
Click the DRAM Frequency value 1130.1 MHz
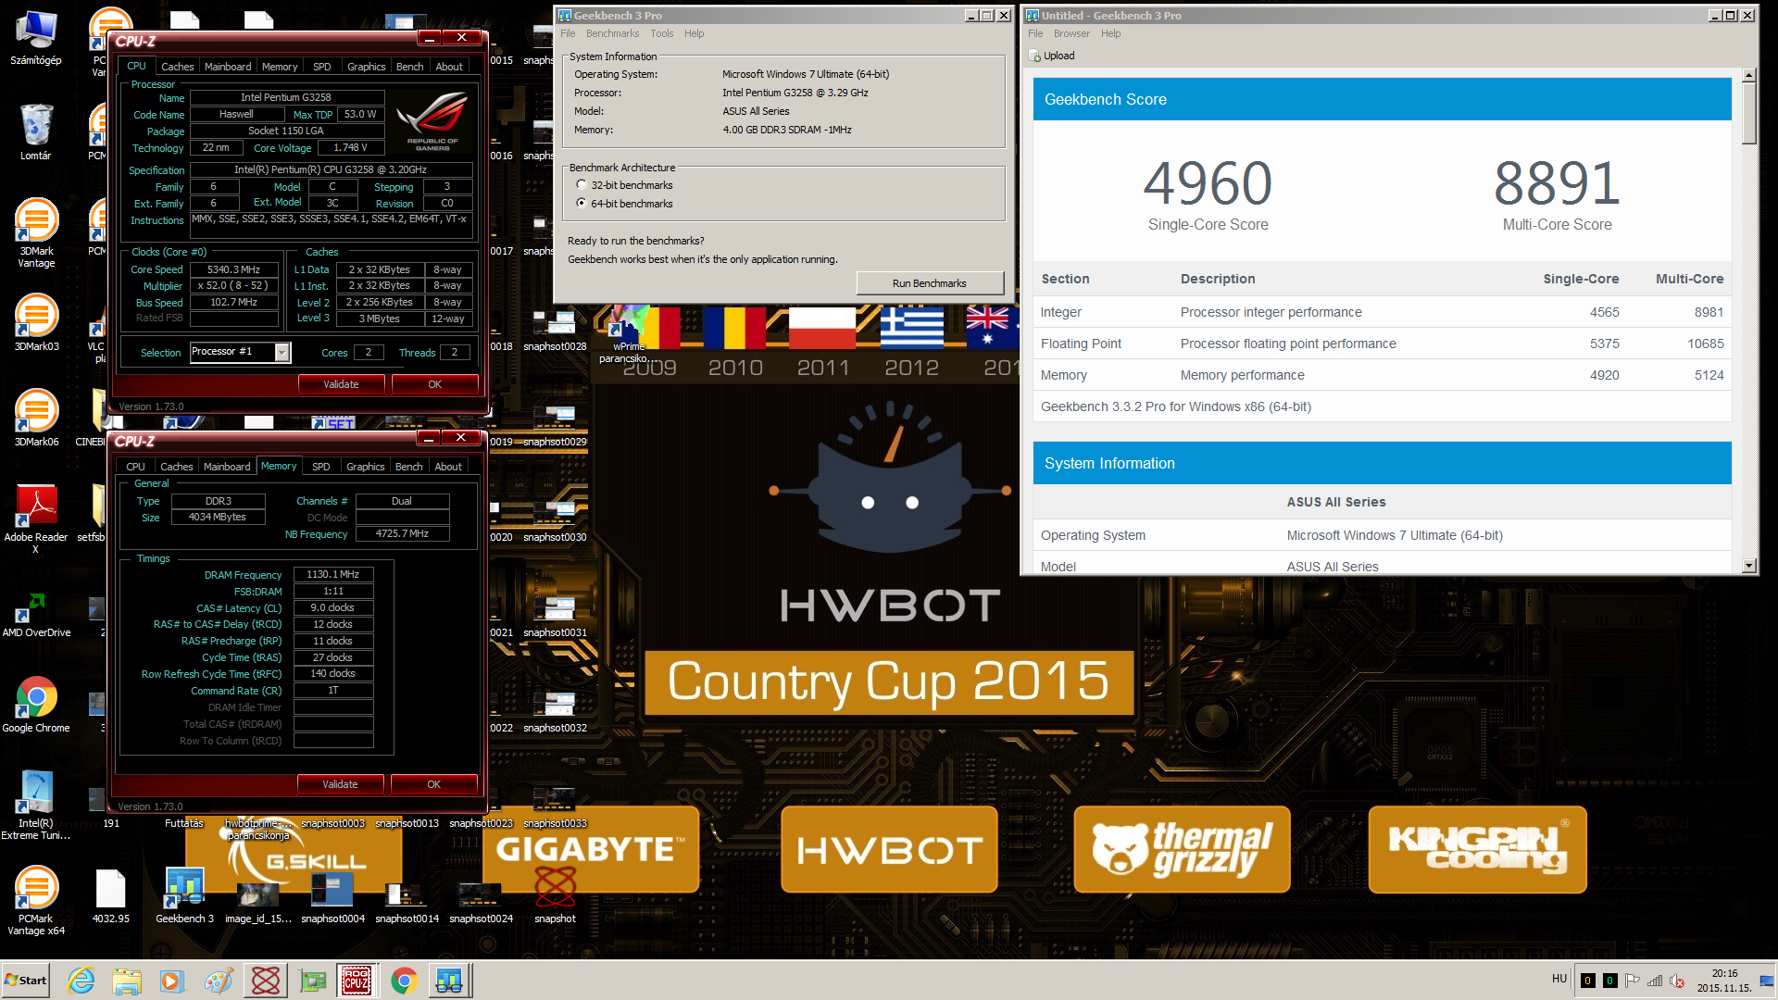(333, 575)
